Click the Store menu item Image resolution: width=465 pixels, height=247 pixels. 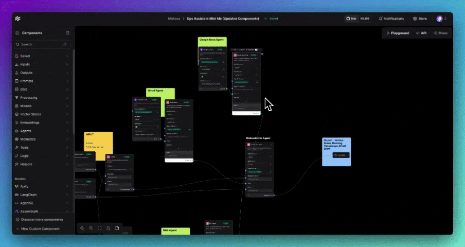pyautogui.click(x=420, y=19)
